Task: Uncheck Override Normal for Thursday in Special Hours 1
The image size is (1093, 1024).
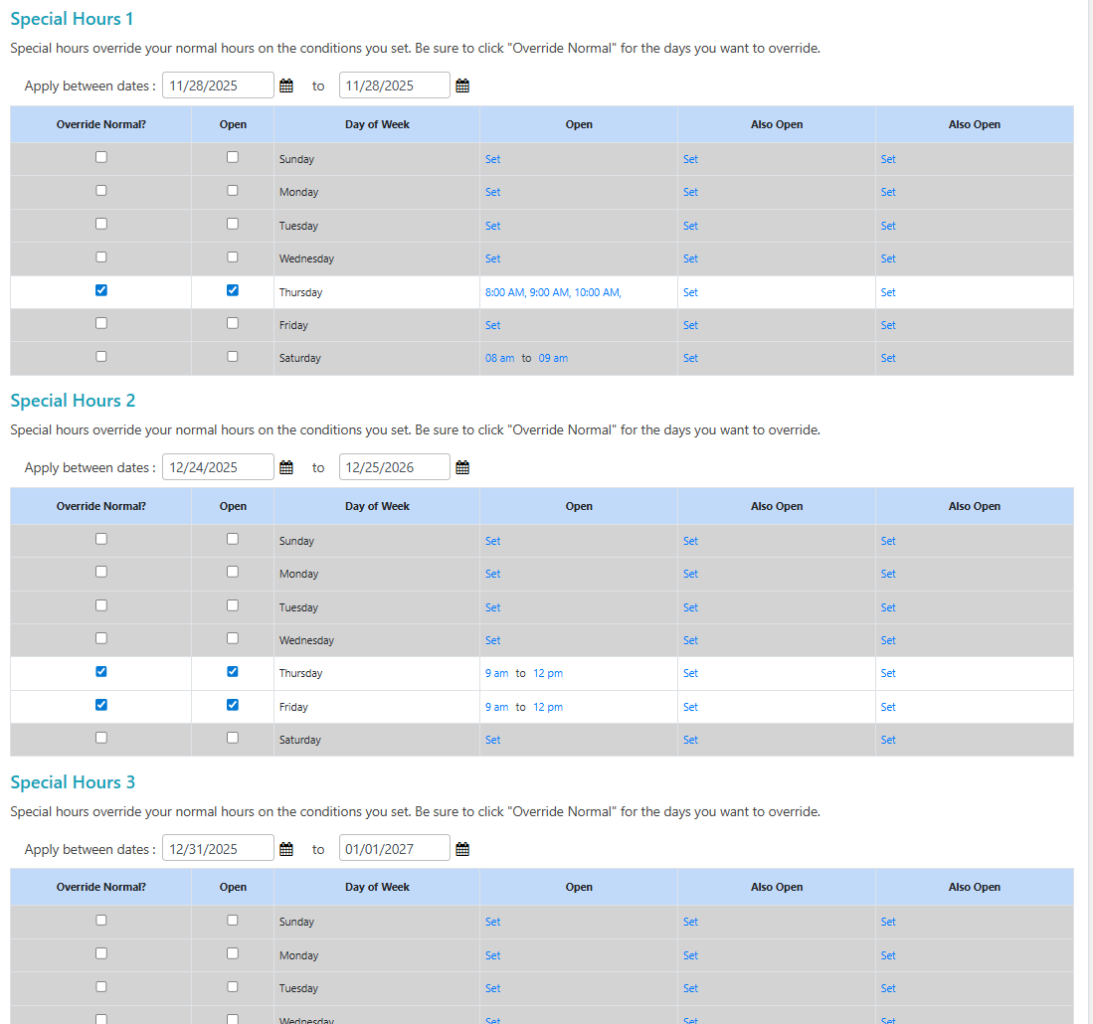Action: tap(101, 290)
